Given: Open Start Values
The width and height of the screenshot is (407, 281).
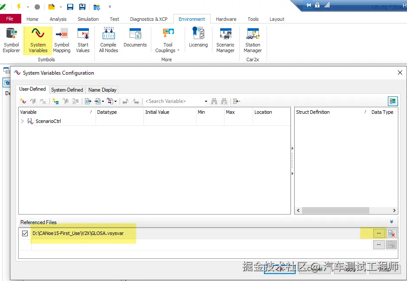Looking at the screenshot, I should (83, 40).
